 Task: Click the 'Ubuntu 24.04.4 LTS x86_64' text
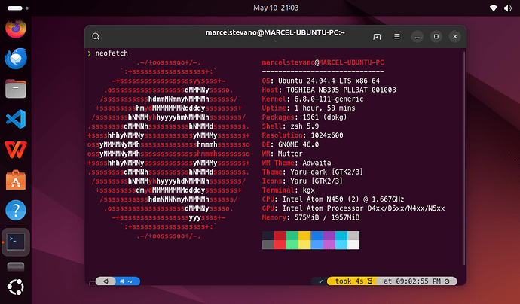click(329, 81)
